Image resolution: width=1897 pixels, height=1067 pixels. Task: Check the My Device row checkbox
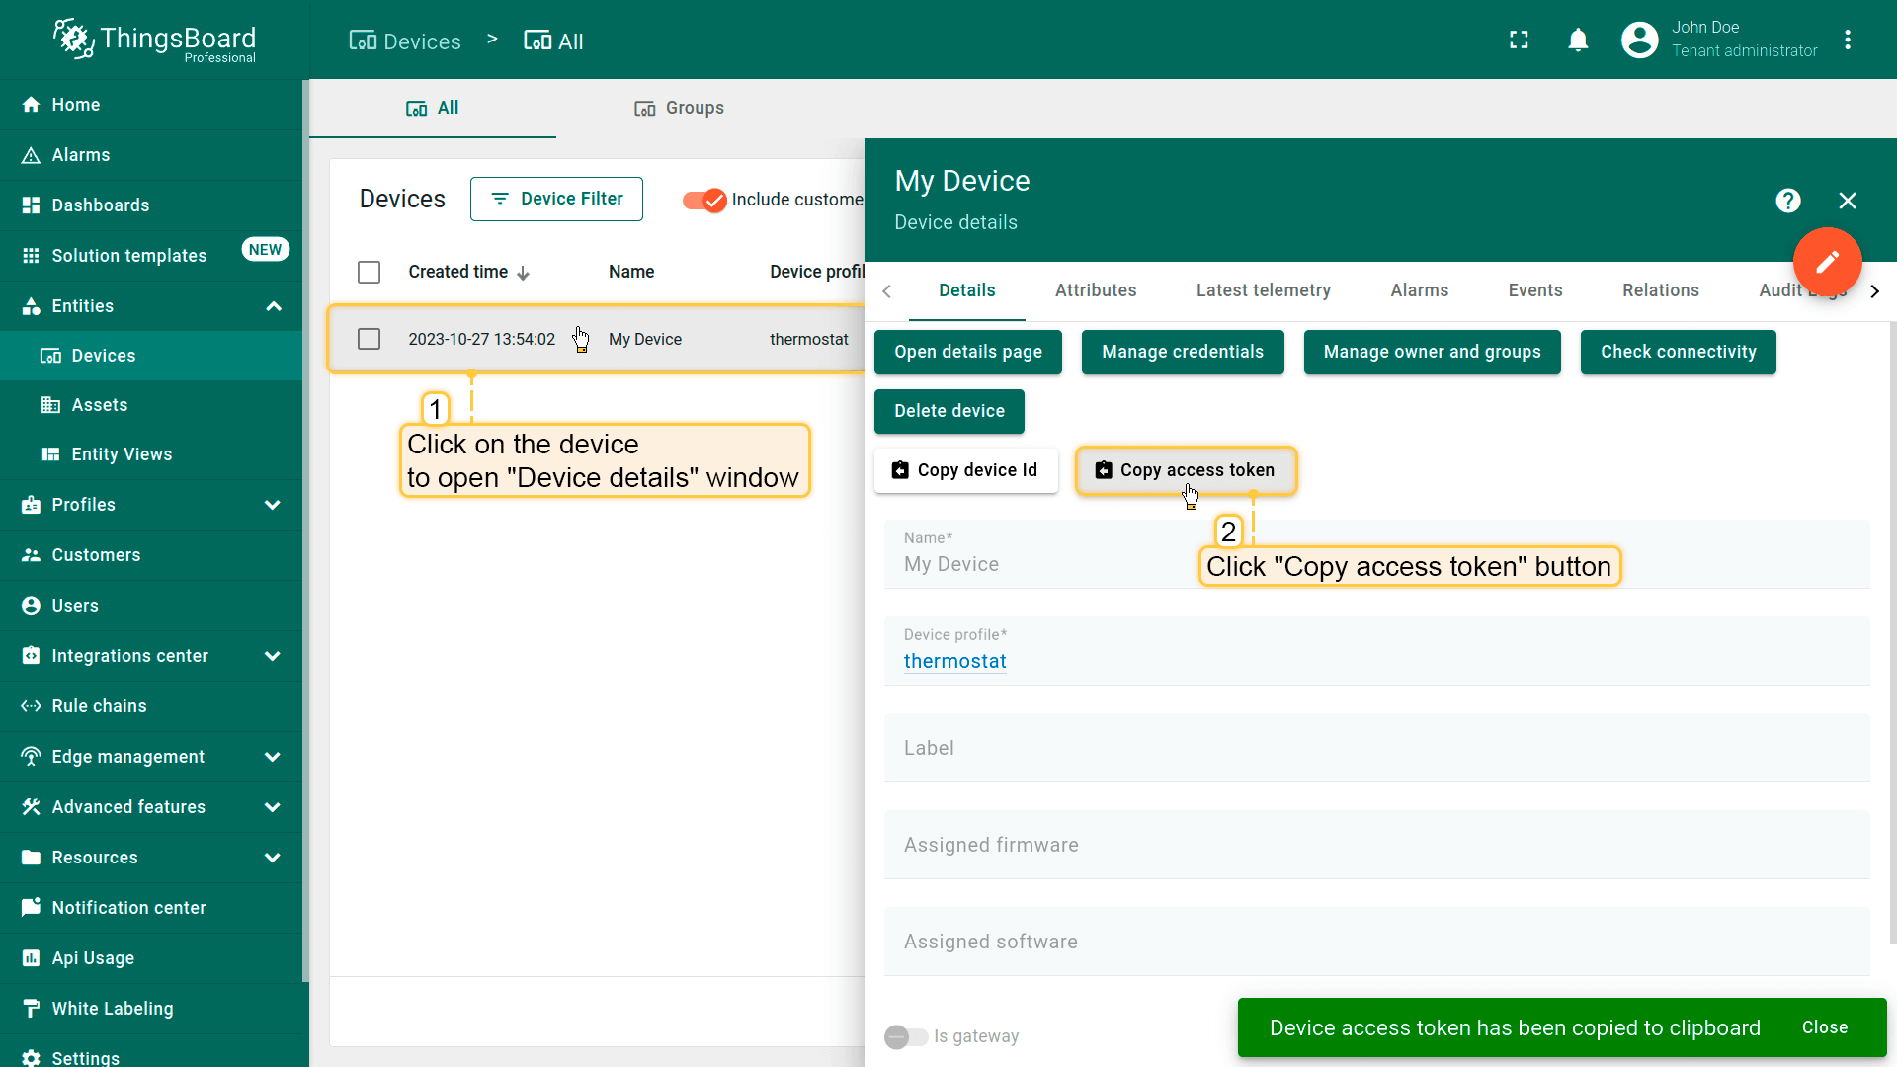pyautogui.click(x=369, y=339)
